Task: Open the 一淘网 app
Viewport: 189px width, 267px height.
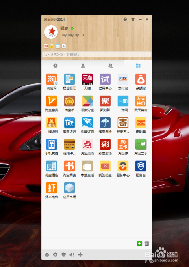Action: coord(123,101)
